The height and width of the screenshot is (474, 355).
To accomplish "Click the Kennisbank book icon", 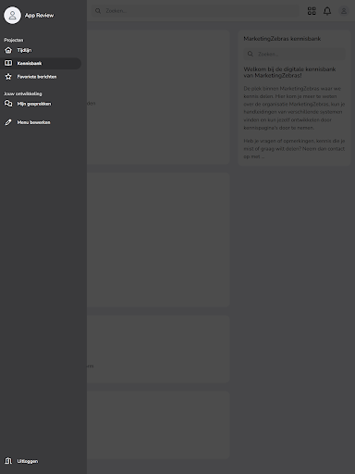I will (x=8, y=63).
